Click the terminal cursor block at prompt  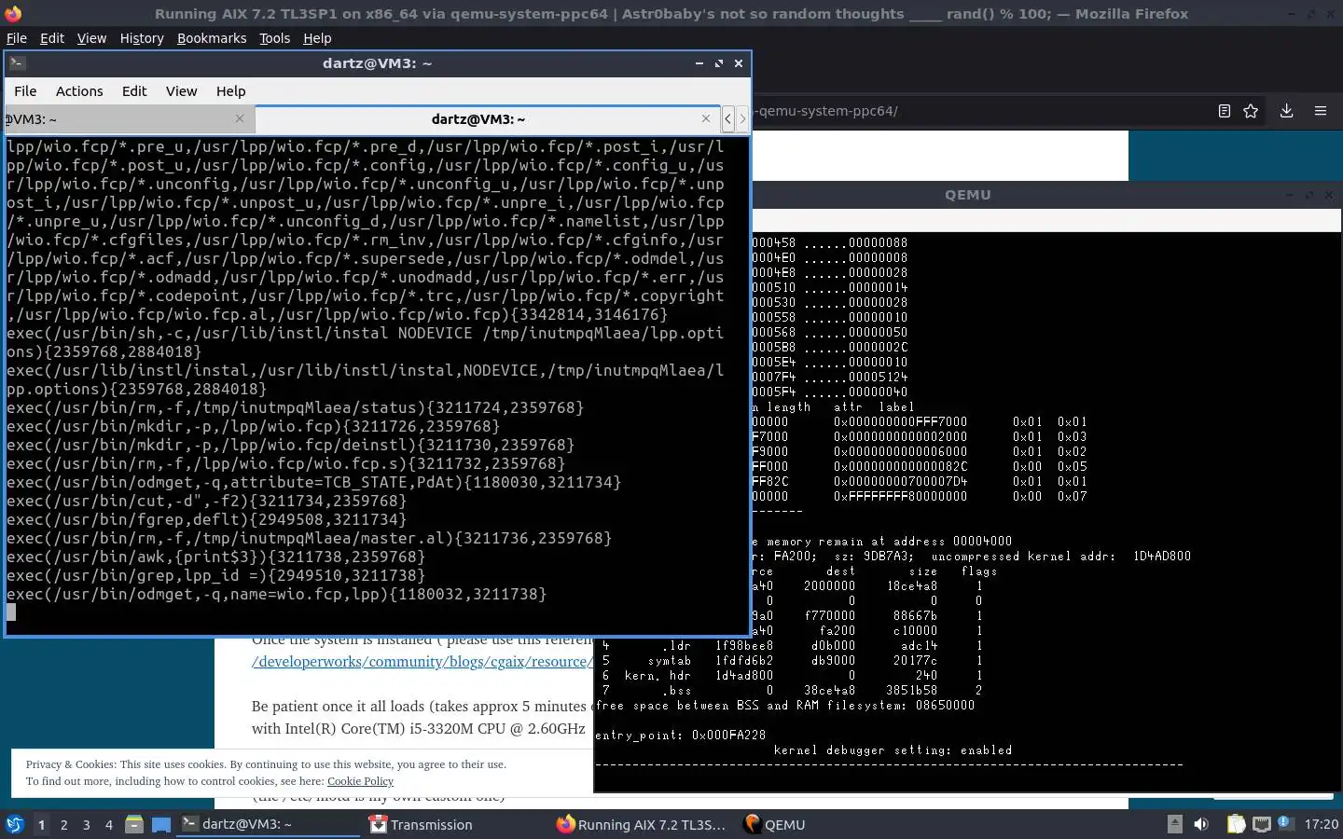(11, 612)
